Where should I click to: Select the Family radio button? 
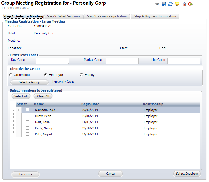pos(81,75)
